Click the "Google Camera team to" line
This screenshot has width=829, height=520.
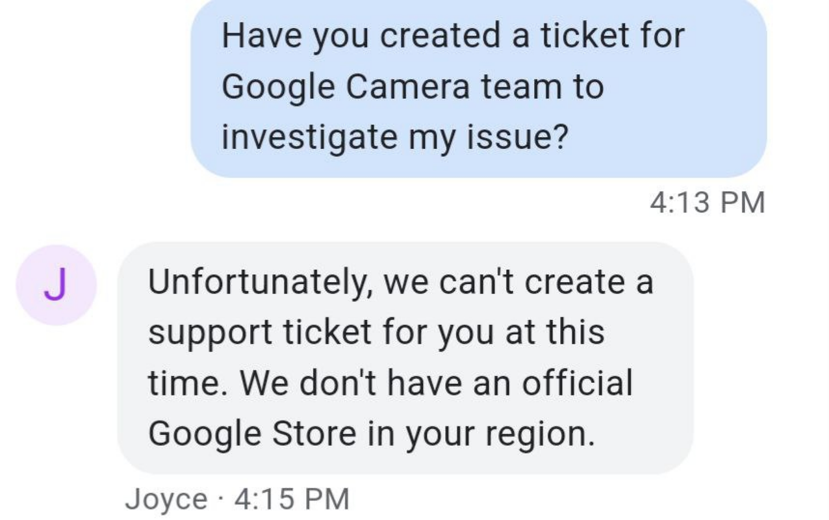pos(413,86)
